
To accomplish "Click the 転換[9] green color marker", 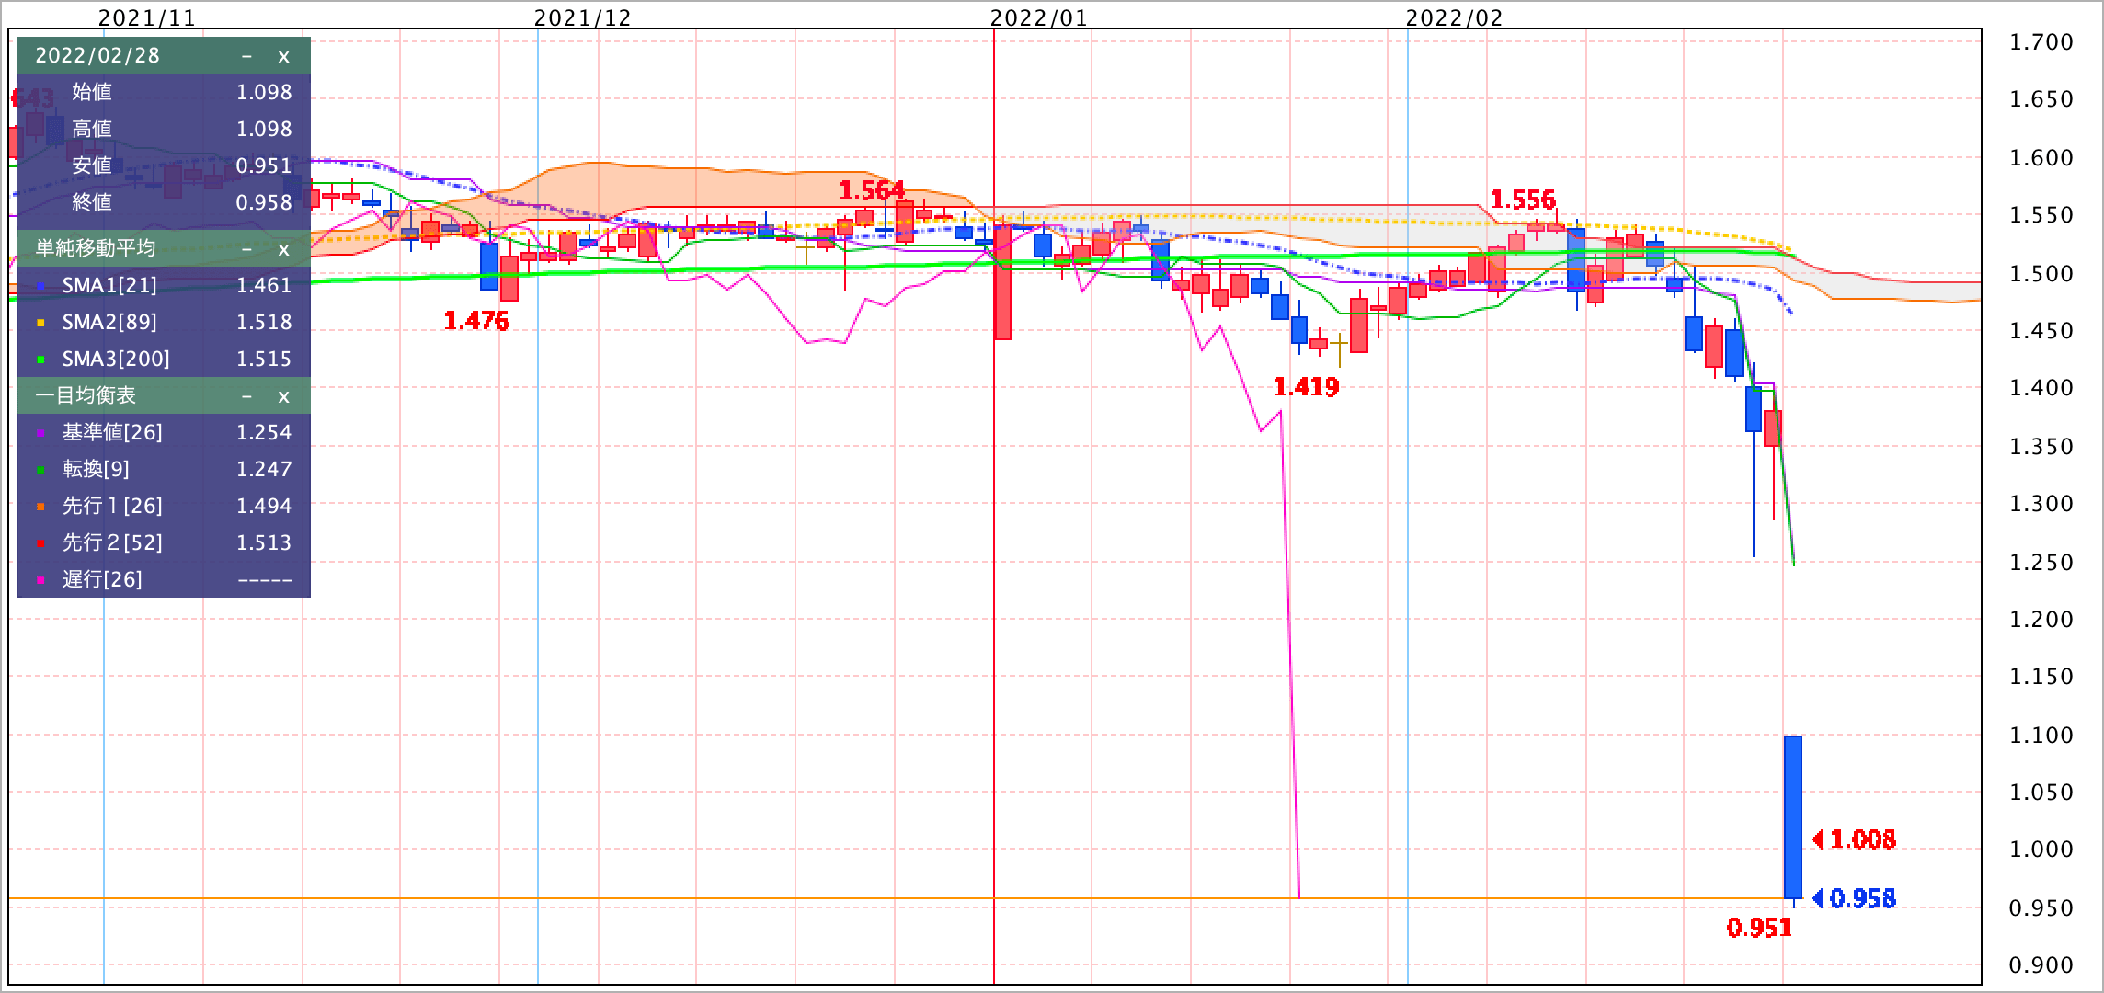I will 40,471.
